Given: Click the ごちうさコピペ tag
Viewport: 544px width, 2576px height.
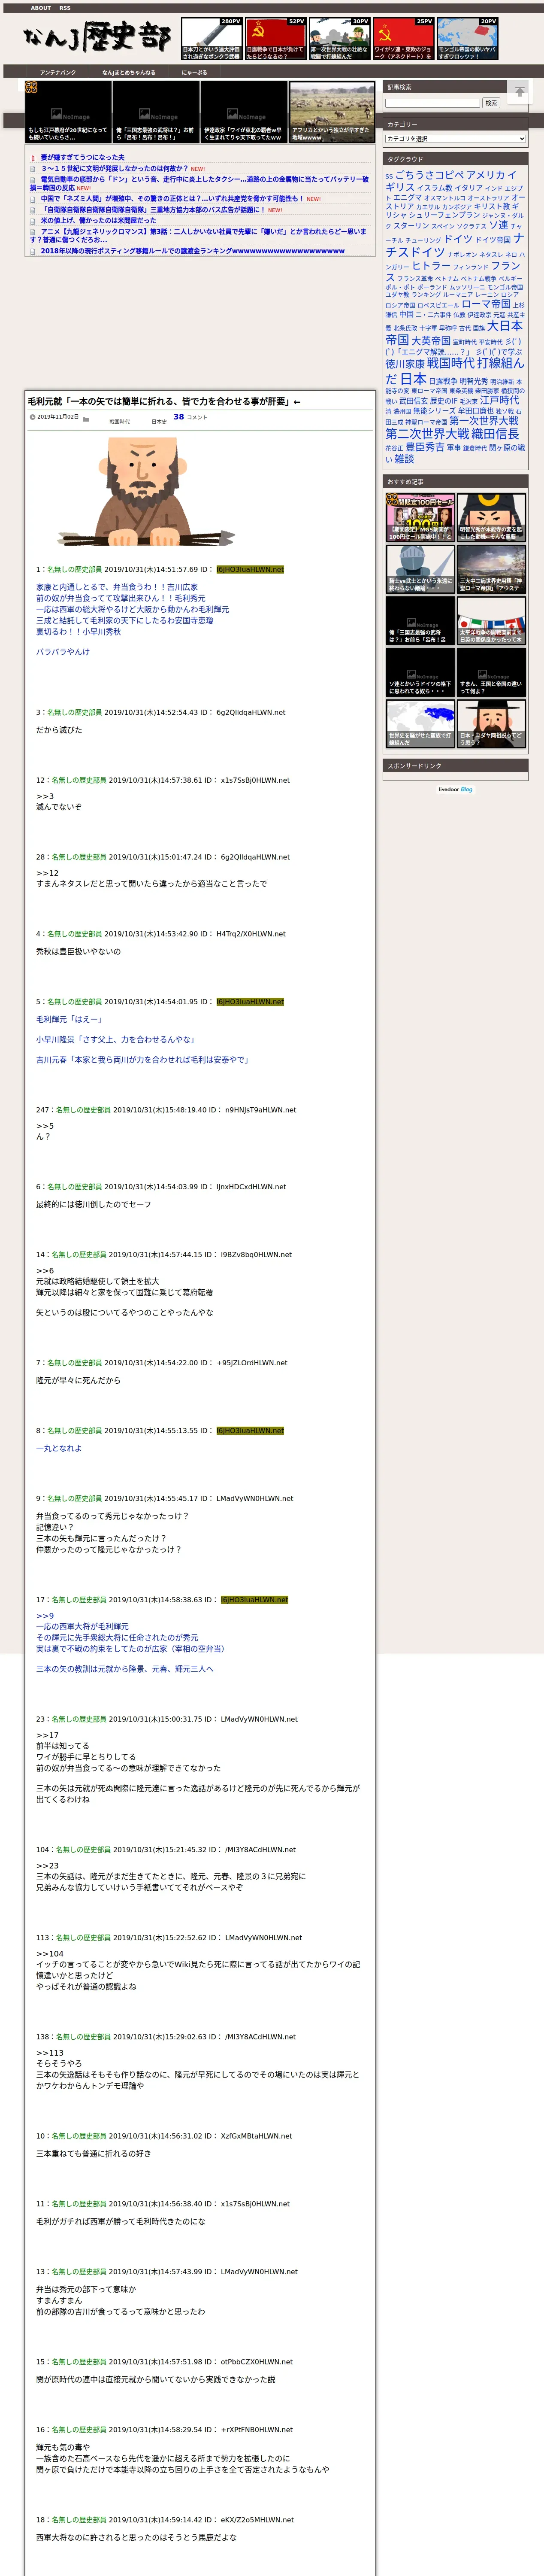Looking at the screenshot, I should pos(429,175).
